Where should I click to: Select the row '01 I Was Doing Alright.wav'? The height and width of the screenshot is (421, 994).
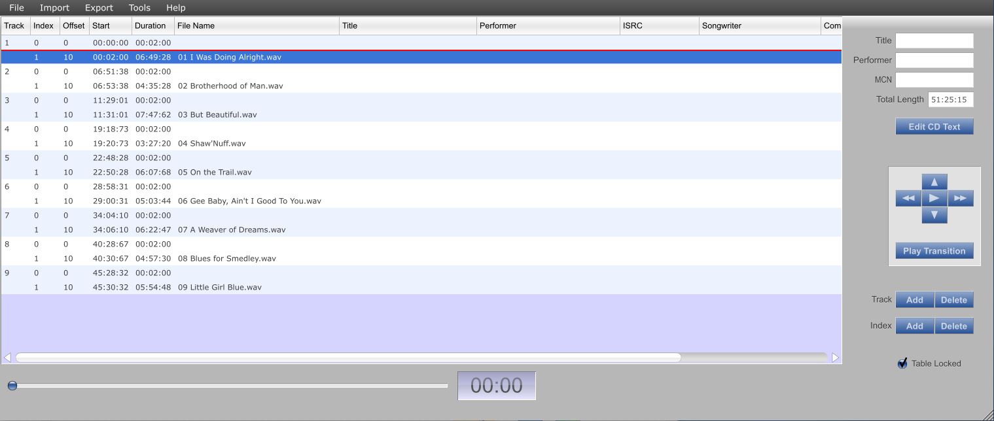click(x=421, y=57)
